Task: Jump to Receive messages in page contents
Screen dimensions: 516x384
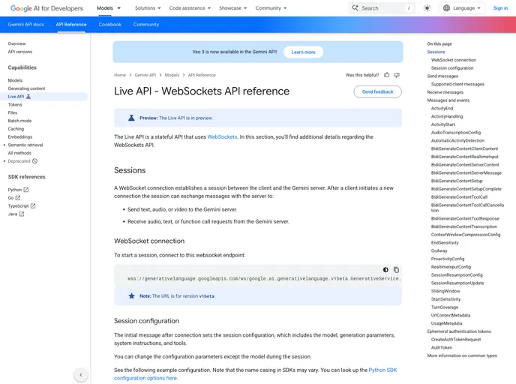Action: pos(445,92)
